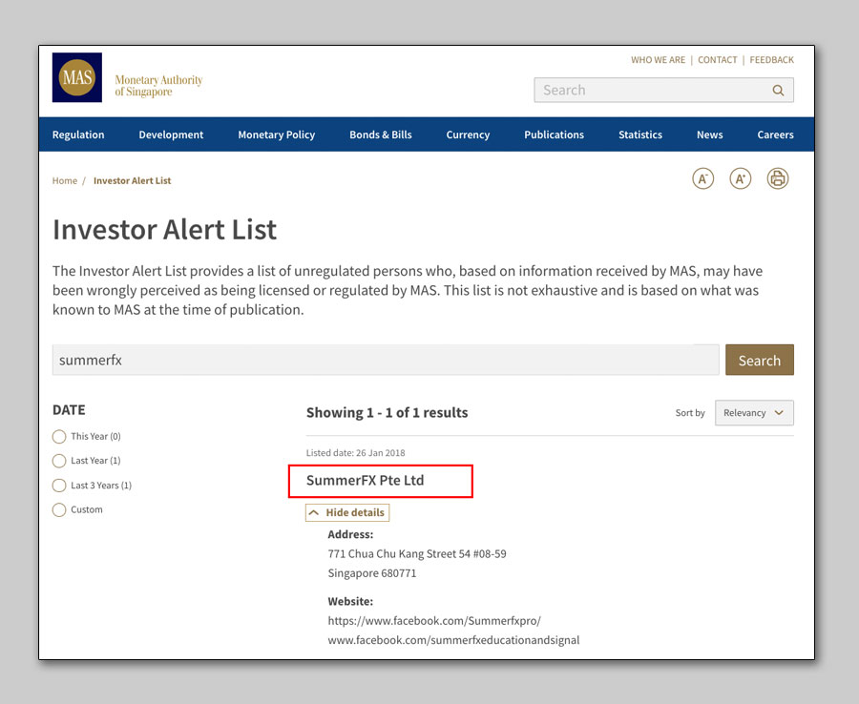859x704 pixels.
Task: Open the Currency menu
Action: pyautogui.click(x=468, y=135)
